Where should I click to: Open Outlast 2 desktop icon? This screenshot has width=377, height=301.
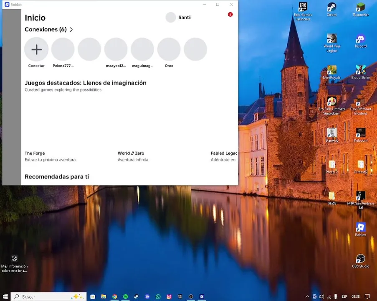[x=360, y=167]
